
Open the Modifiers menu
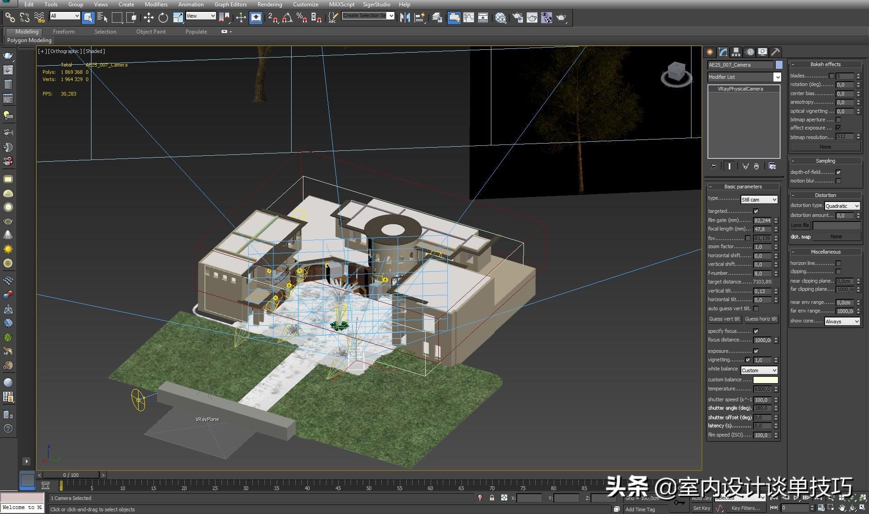point(156,4)
